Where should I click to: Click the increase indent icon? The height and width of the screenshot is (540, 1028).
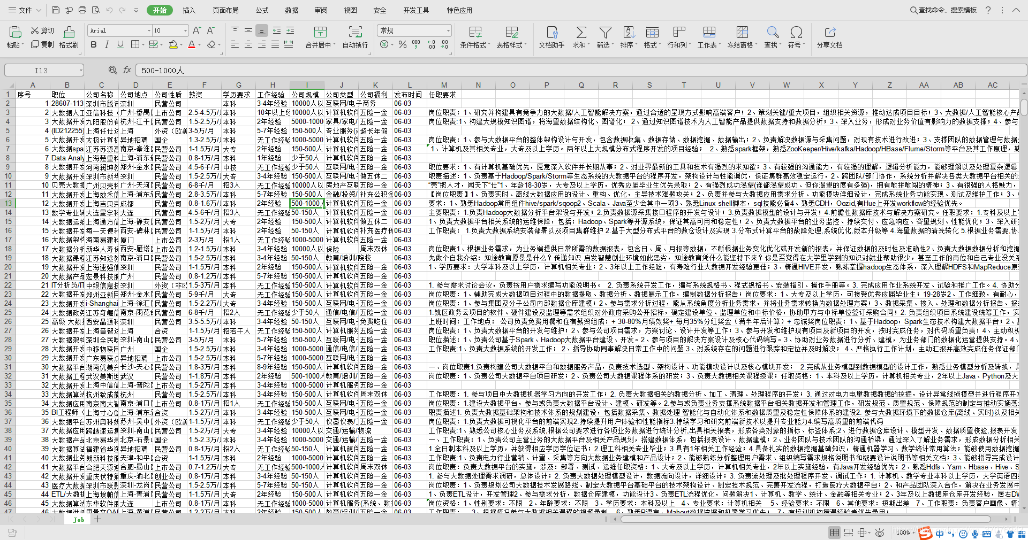click(x=290, y=30)
